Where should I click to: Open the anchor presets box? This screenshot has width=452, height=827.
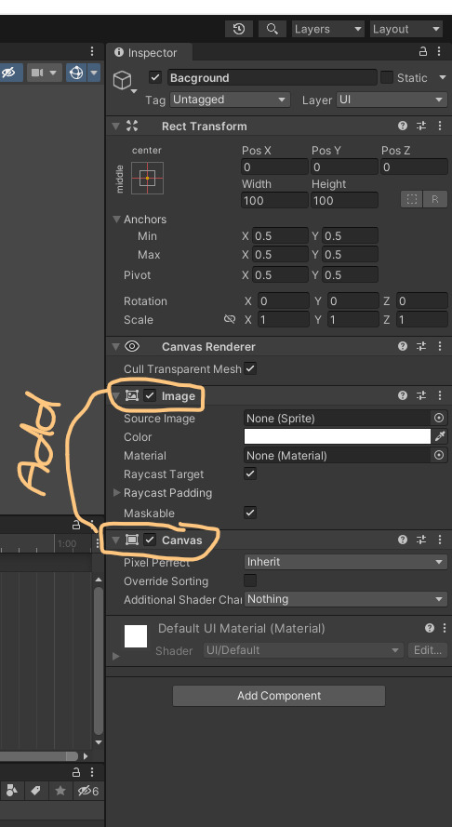147,179
